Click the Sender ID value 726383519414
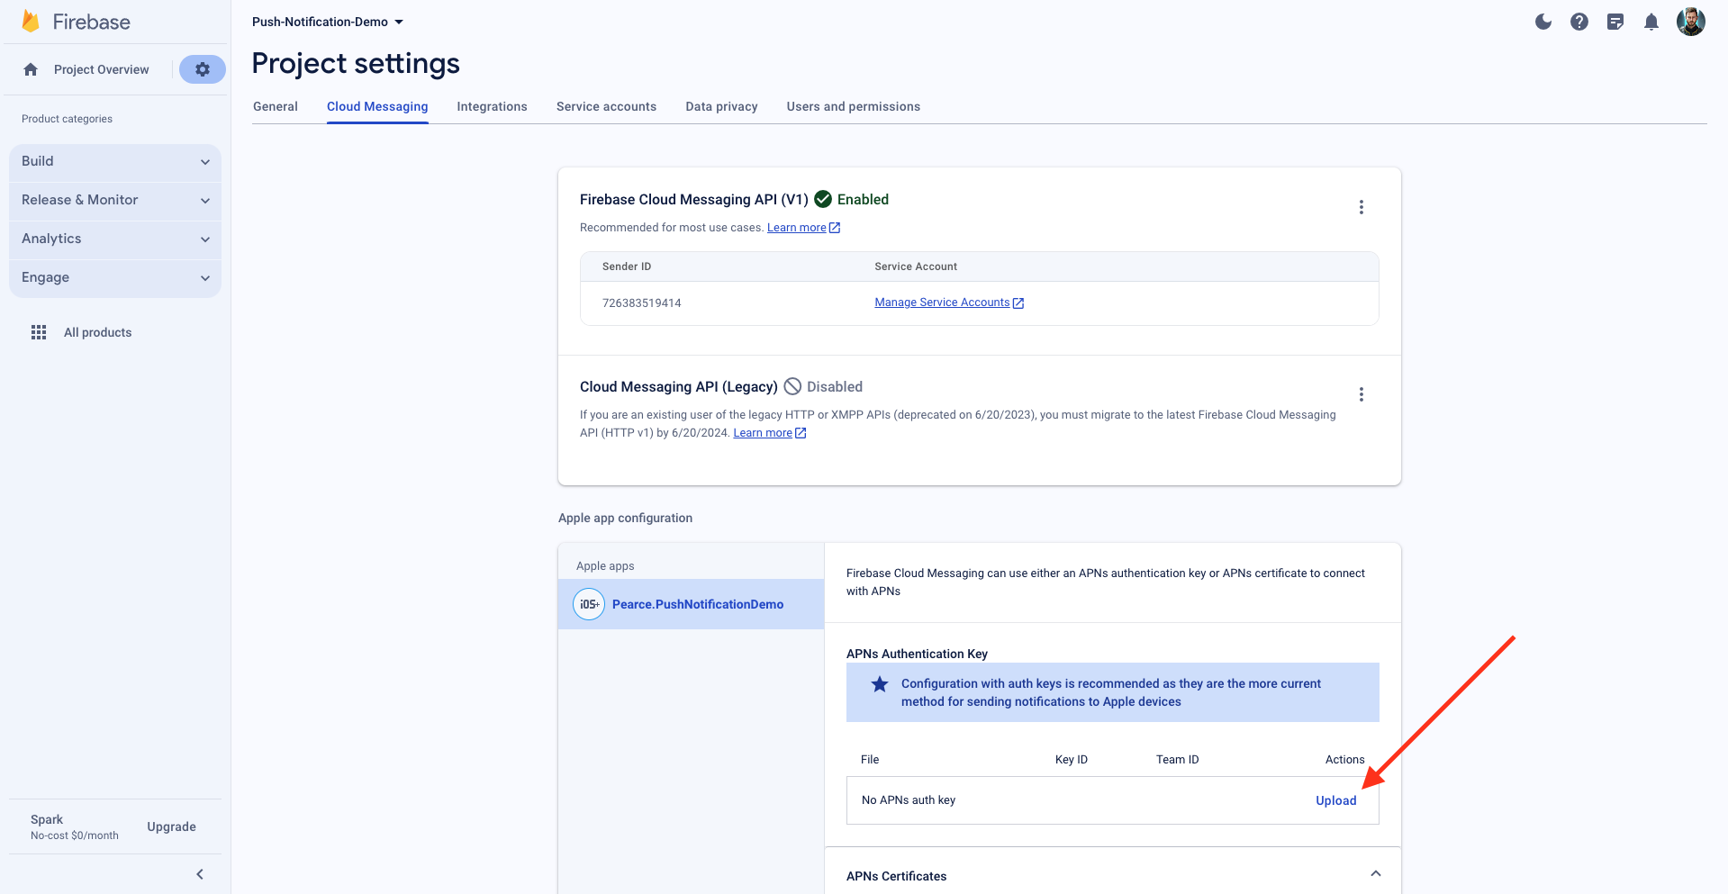The height and width of the screenshot is (894, 1728). (x=642, y=303)
